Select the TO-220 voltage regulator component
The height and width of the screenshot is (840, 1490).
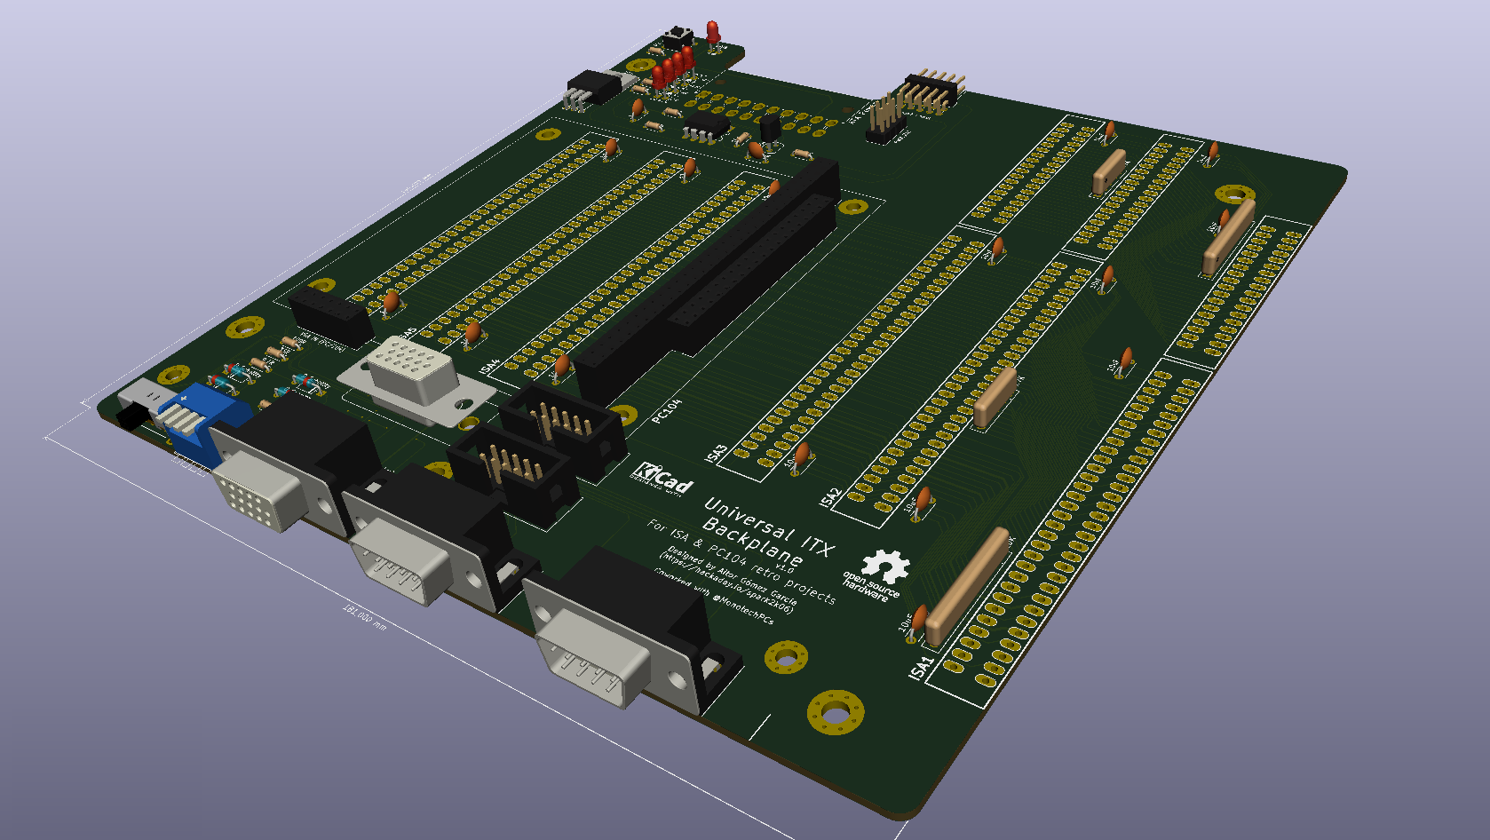[594, 87]
